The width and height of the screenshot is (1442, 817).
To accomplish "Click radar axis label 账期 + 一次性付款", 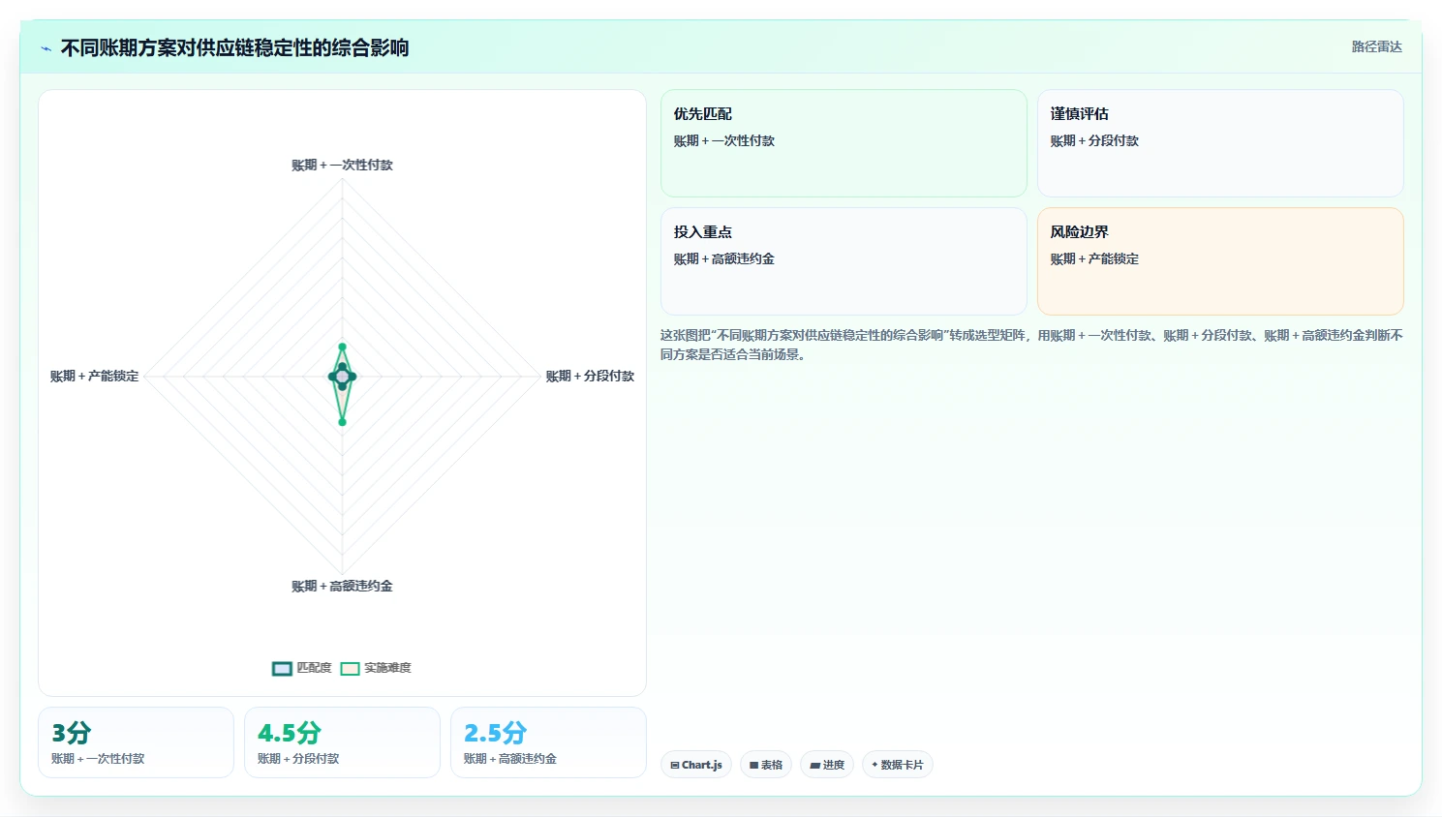I will click(342, 166).
